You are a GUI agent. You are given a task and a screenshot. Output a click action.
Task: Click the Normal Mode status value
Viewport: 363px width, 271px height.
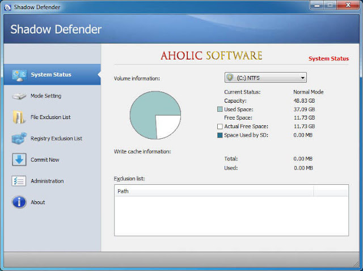(309, 92)
